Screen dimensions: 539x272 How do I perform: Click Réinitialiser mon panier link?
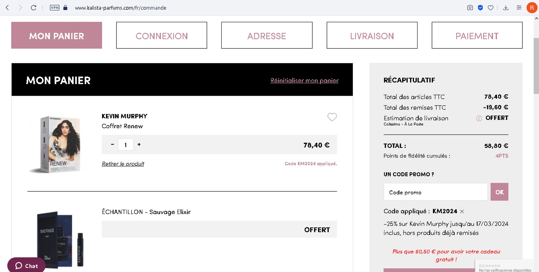point(304,80)
